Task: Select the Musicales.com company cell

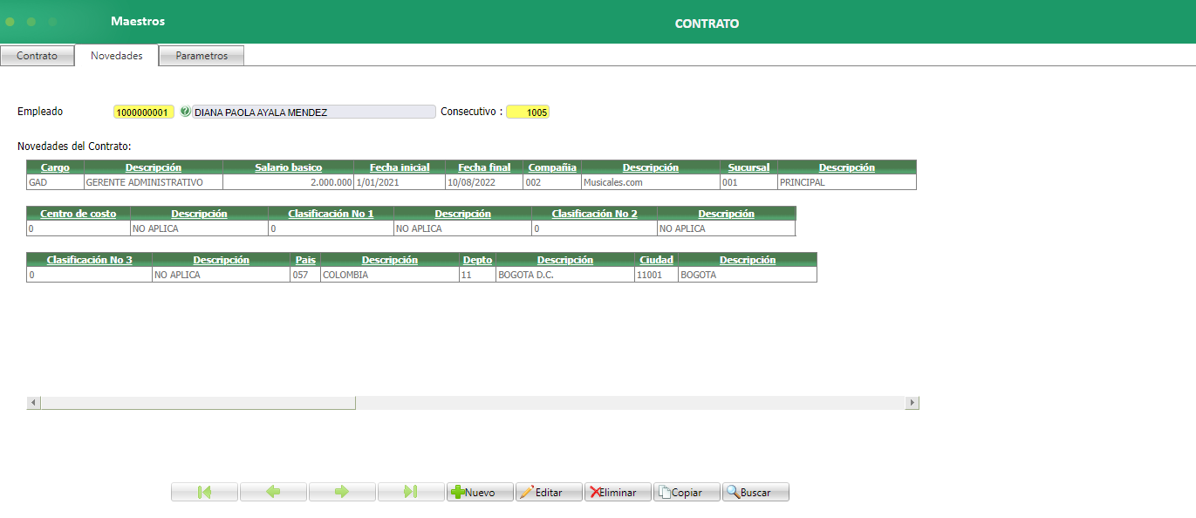Action: pyautogui.click(x=651, y=183)
